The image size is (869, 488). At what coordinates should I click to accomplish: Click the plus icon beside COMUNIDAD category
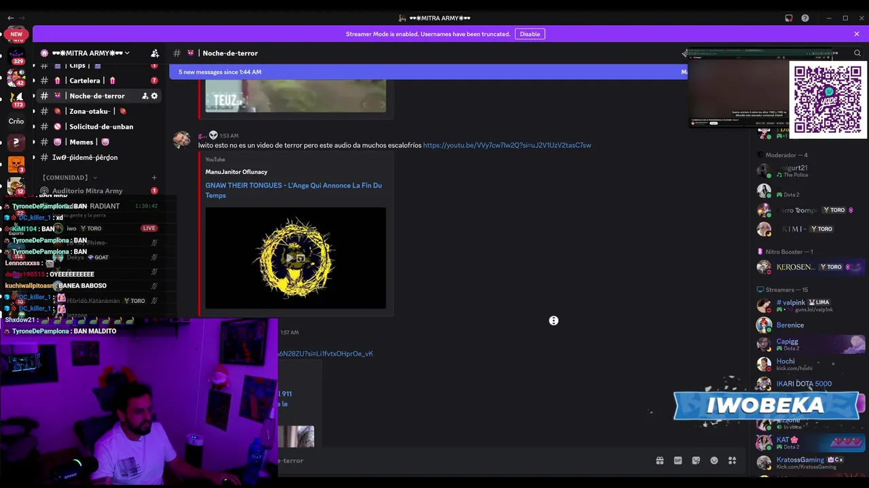tap(154, 178)
